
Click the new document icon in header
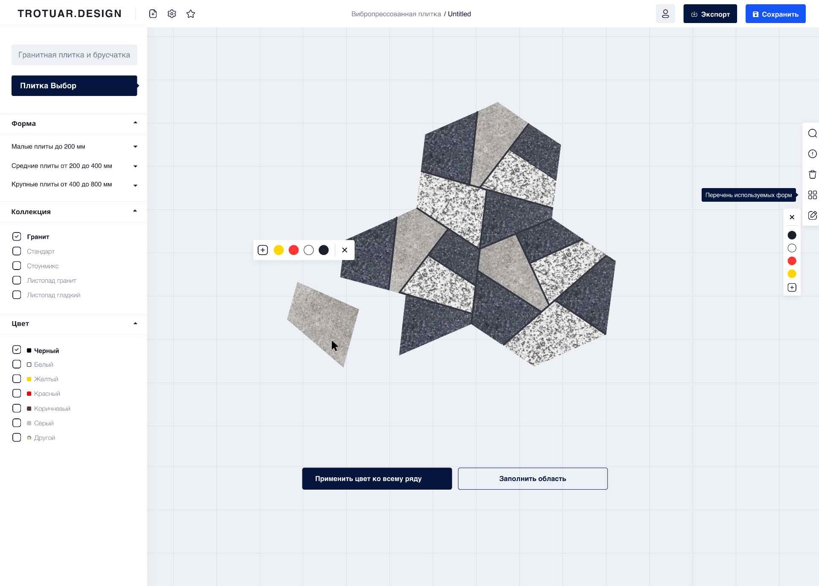153,14
